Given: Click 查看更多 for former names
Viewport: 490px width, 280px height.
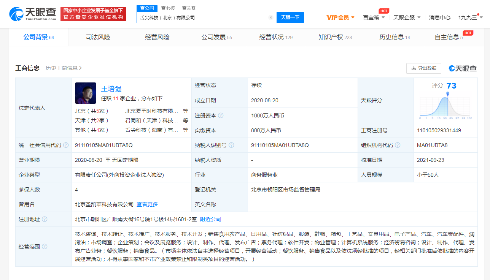Looking at the screenshot, I should click(x=147, y=204).
